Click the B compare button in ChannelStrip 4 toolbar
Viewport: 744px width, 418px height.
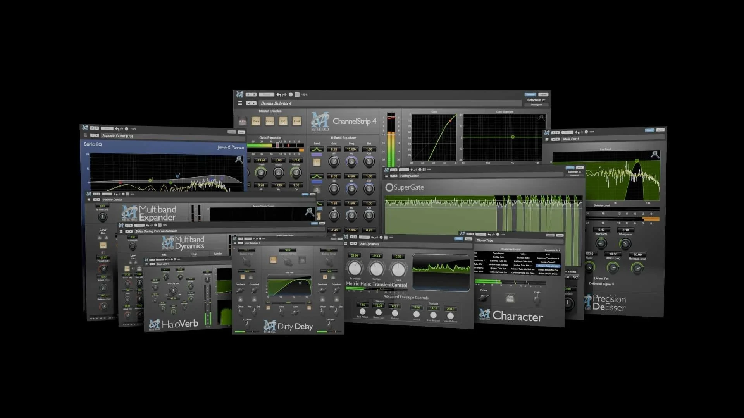pyautogui.click(x=254, y=94)
